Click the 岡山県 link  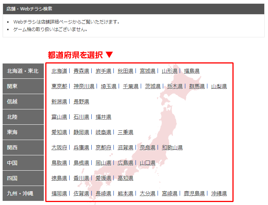click(103, 163)
